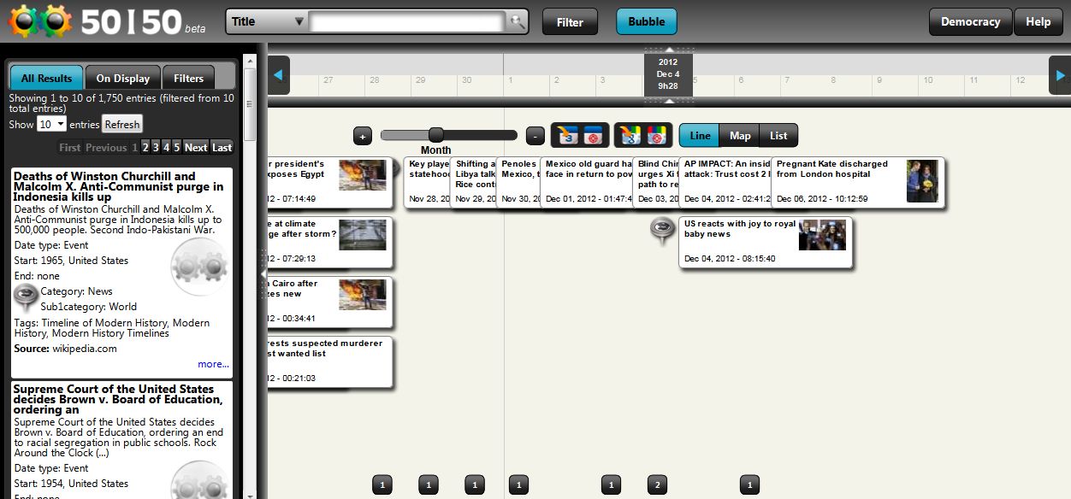The image size is (1071, 499).
Task: Click the gears image in Churchill entry
Action: (x=200, y=267)
